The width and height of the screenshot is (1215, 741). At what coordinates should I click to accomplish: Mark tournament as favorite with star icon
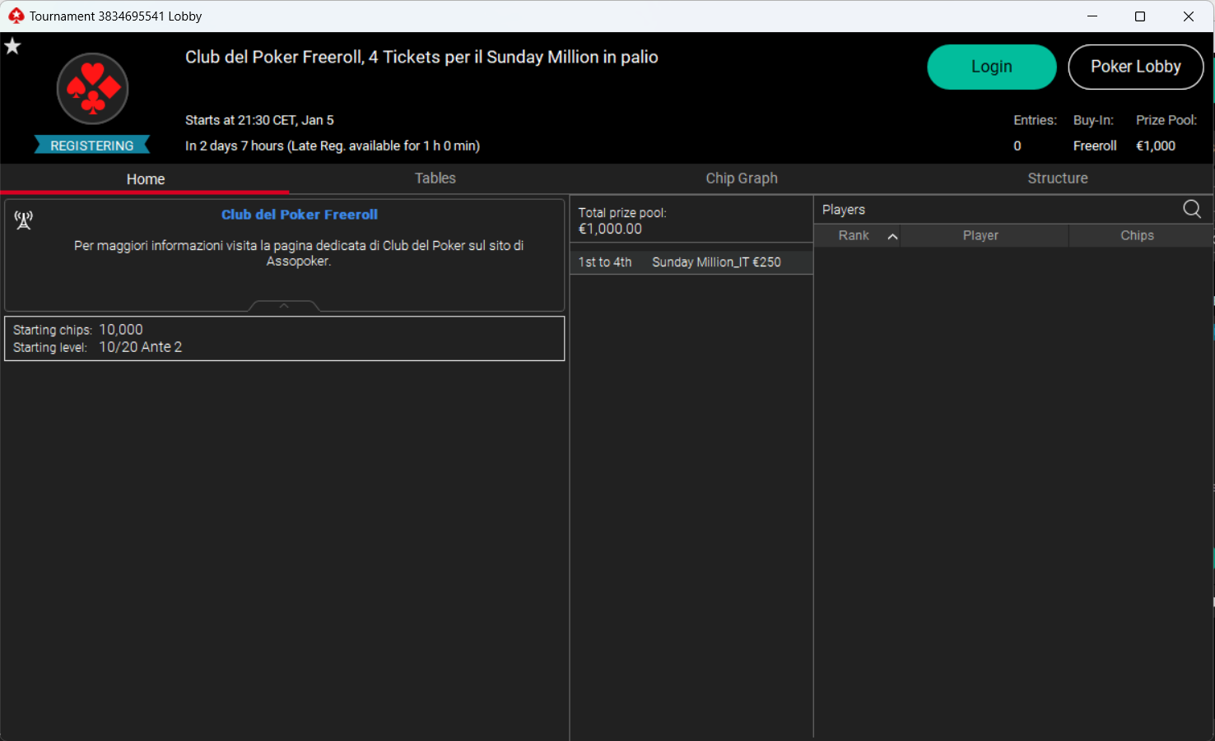coord(12,46)
